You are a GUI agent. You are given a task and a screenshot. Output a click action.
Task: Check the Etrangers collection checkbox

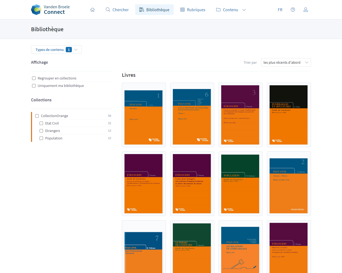tap(41, 131)
